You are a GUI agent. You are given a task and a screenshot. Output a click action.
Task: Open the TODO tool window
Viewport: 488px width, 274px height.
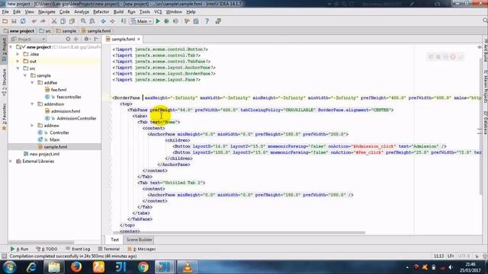[x=47, y=249]
